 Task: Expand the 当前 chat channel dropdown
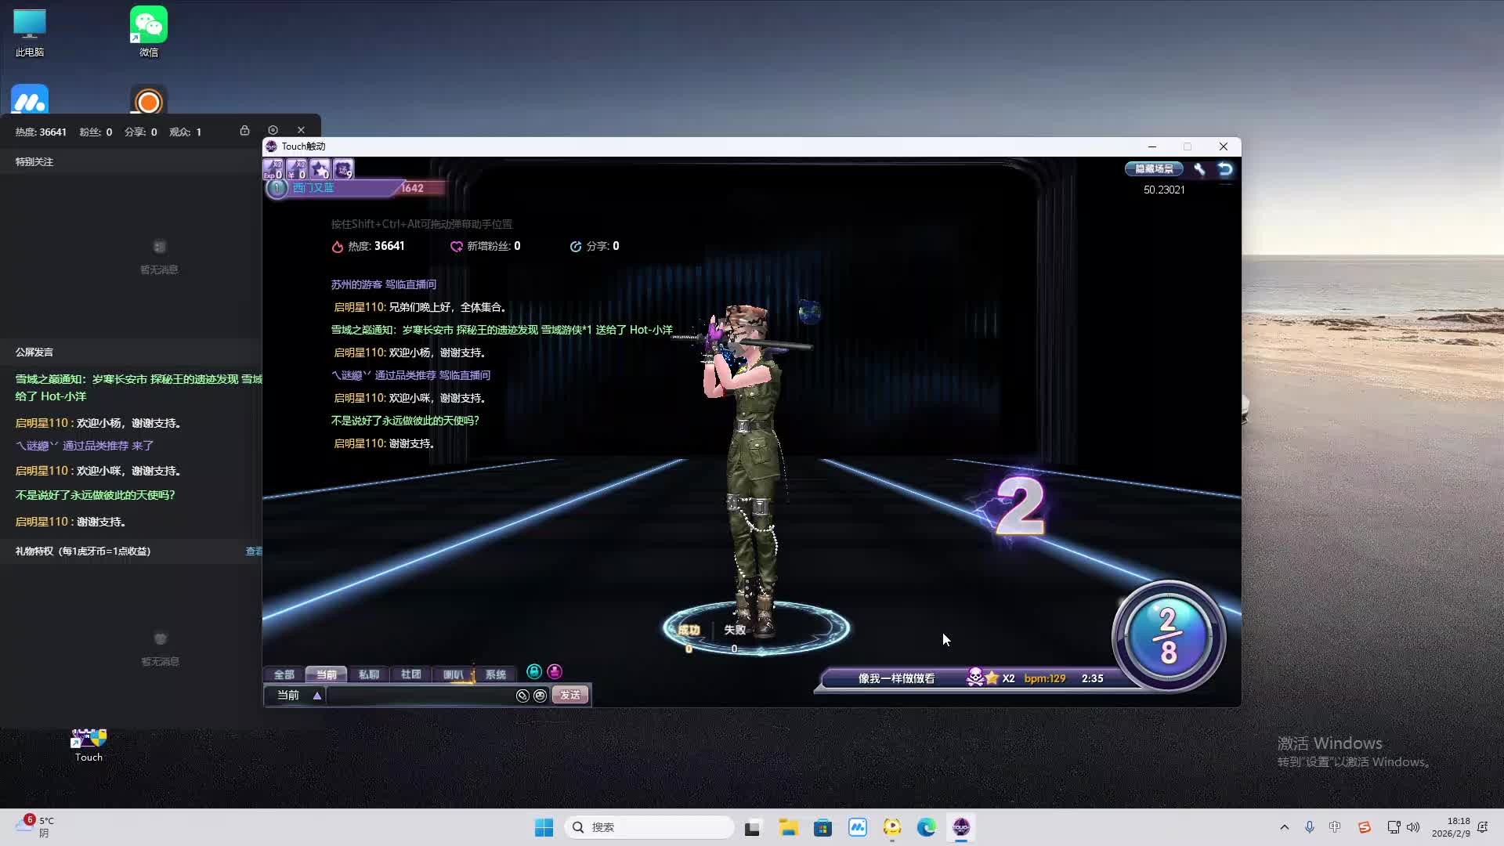317,696
